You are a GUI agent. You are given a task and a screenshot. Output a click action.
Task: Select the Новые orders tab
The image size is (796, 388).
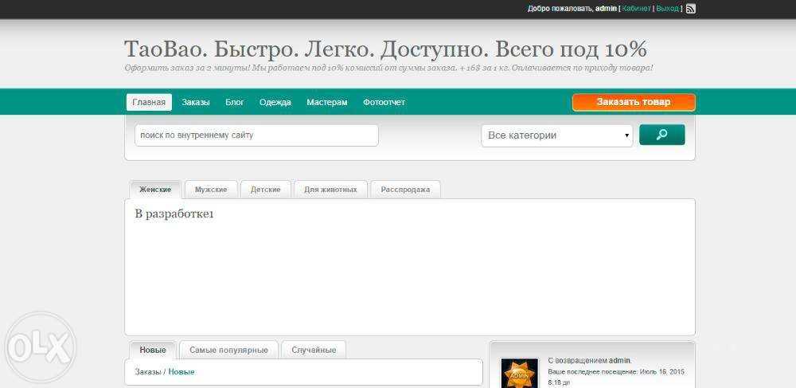[153, 350]
